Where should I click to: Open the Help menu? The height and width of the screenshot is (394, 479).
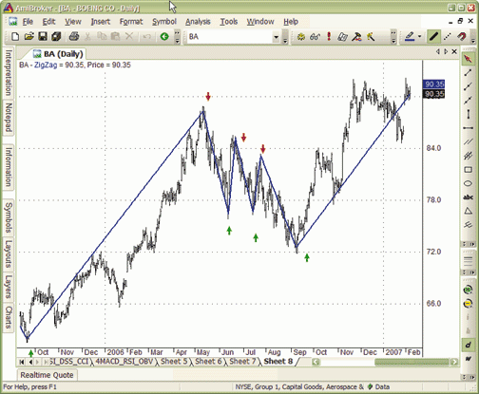tap(291, 22)
